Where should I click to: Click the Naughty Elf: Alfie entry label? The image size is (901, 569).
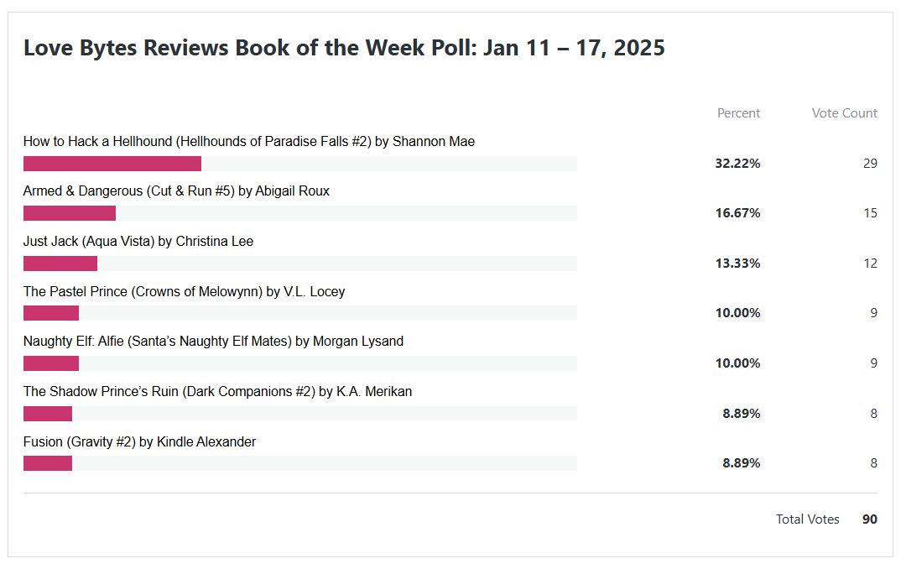tap(213, 342)
